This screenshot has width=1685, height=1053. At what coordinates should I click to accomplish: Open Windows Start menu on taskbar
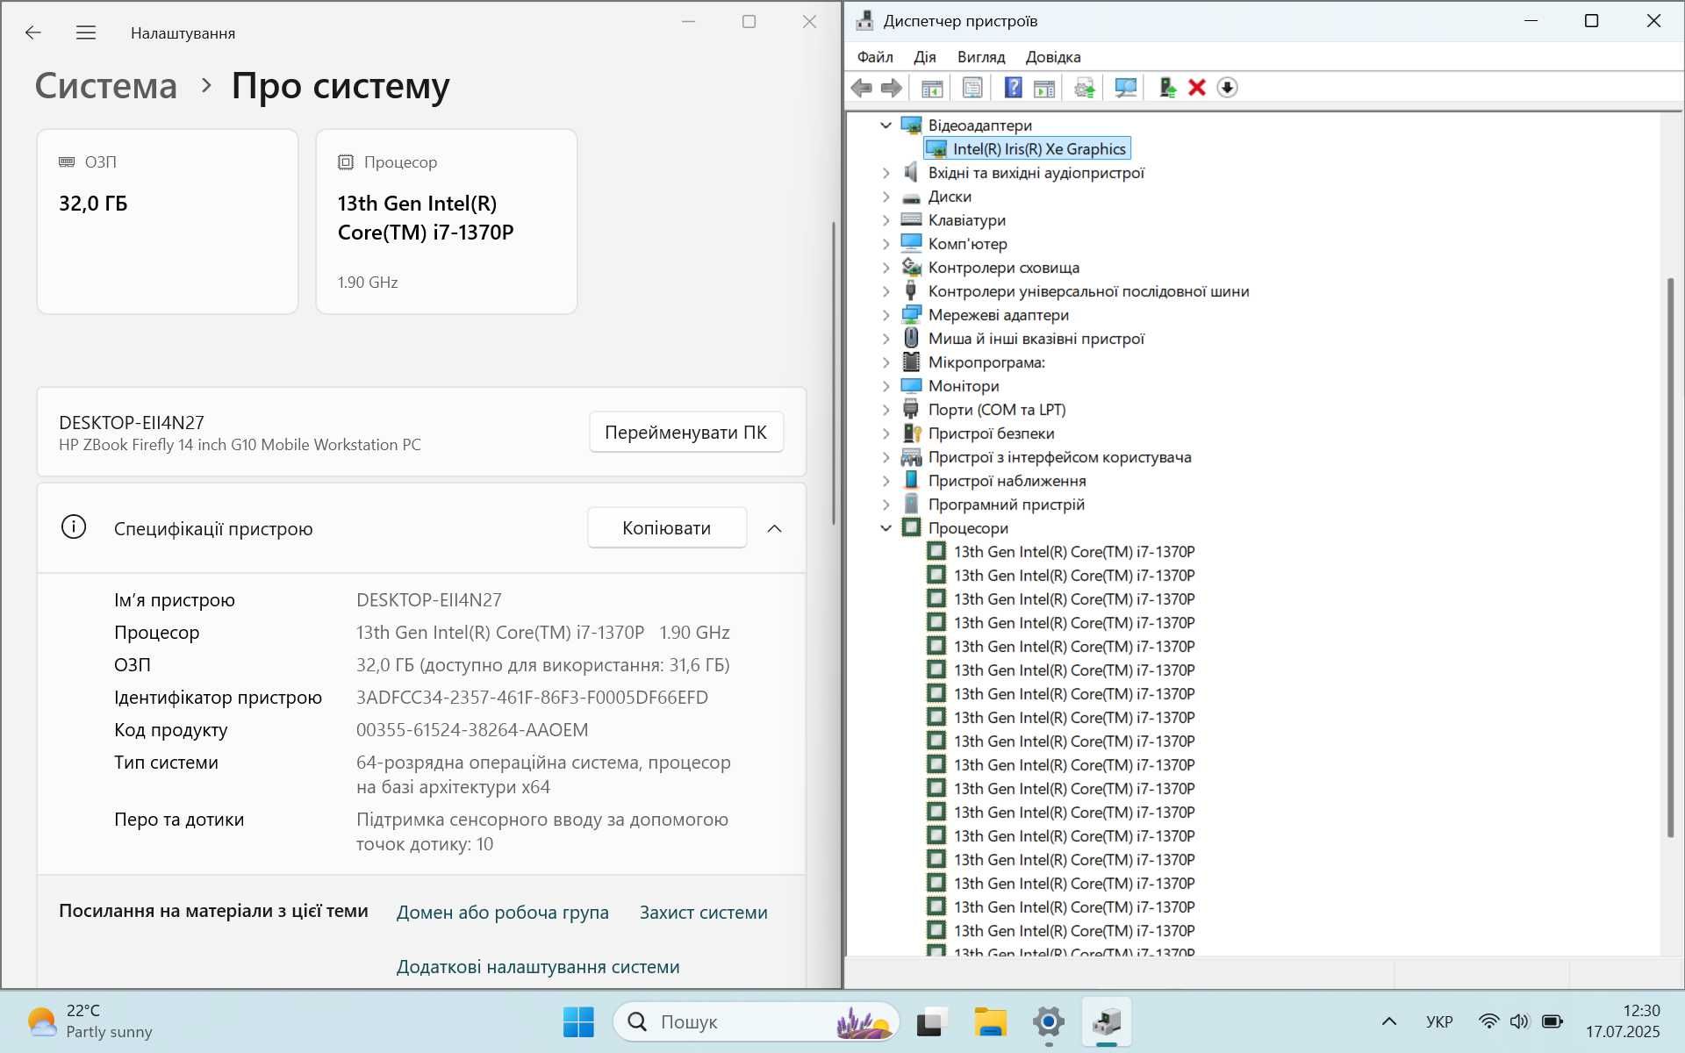[x=578, y=1021]
